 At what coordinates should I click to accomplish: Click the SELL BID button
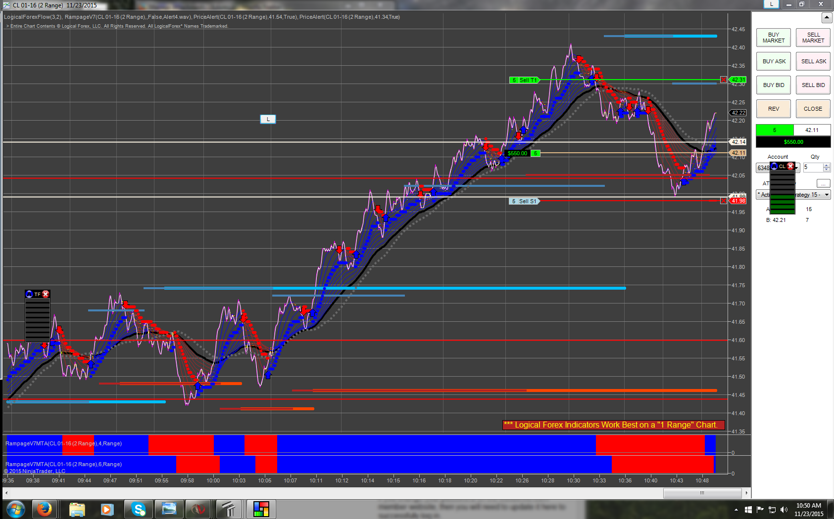click(813, 85)
